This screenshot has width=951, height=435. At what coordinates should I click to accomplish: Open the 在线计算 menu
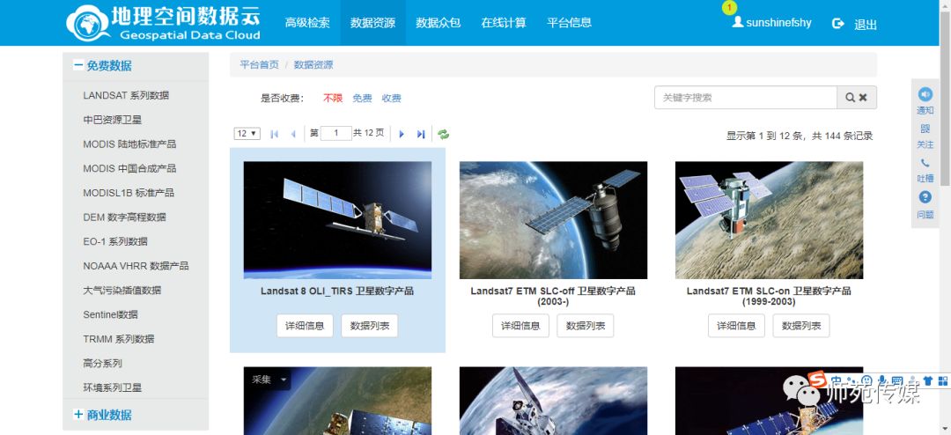(x=504, y=23)
